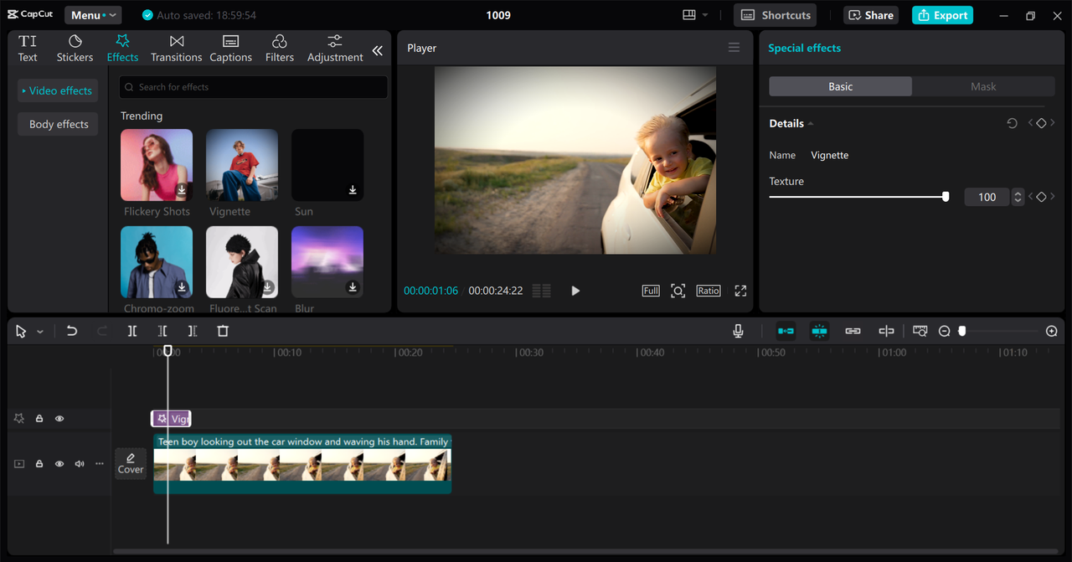Mute the main video track audio
This screenshot has width=1072, height=562.
coord(80,463)
